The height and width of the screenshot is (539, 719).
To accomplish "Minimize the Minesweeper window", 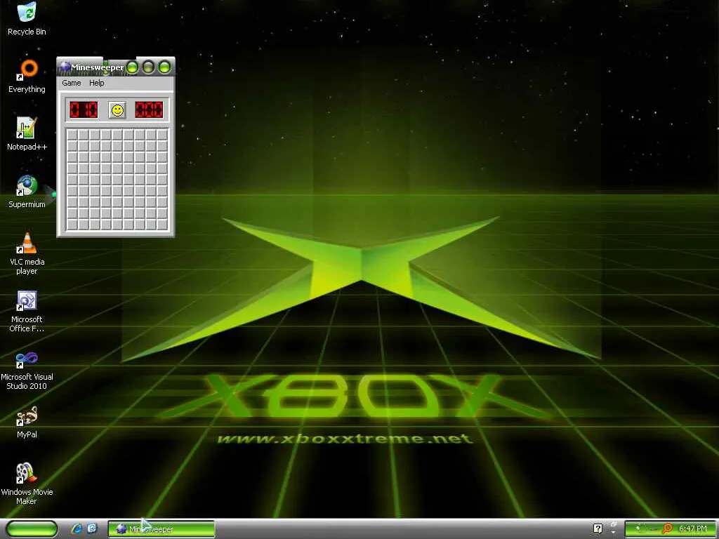I will coord(132,67).
